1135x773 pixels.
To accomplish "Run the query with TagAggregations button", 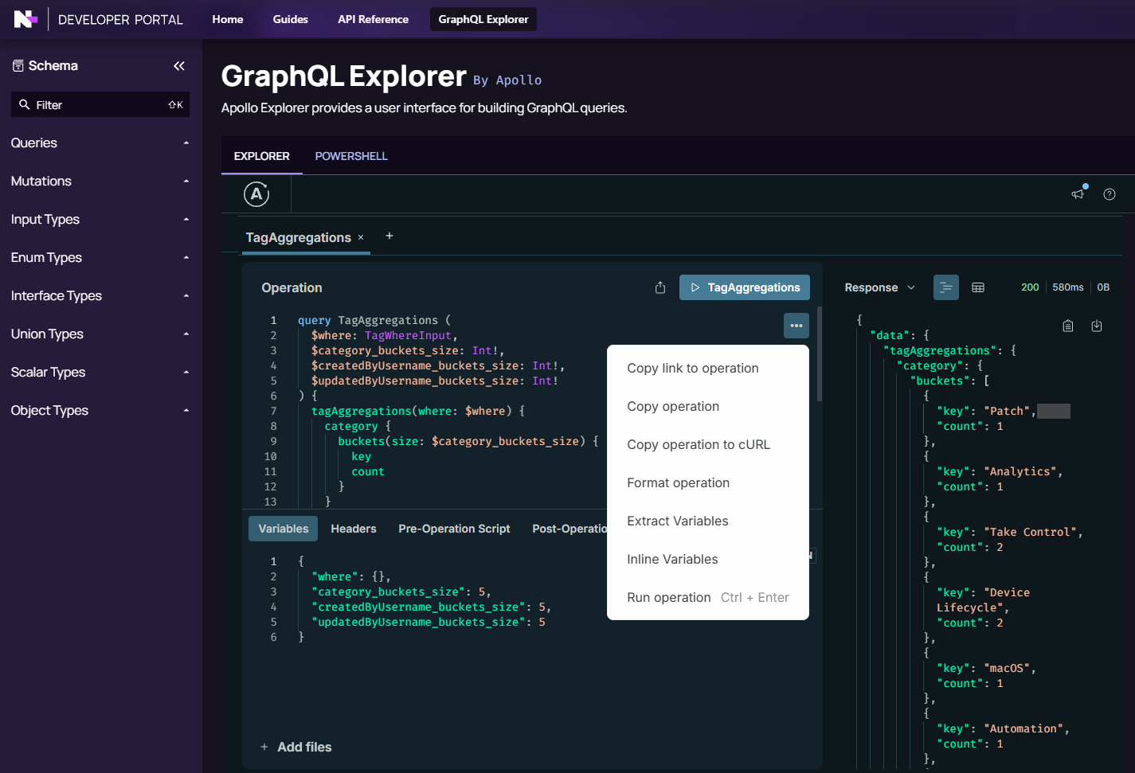I will coord(745,287).
